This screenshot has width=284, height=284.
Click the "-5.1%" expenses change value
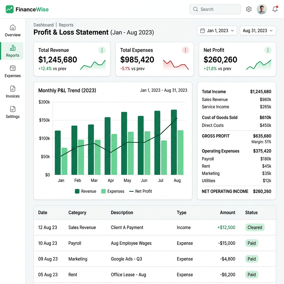point(125,69)
